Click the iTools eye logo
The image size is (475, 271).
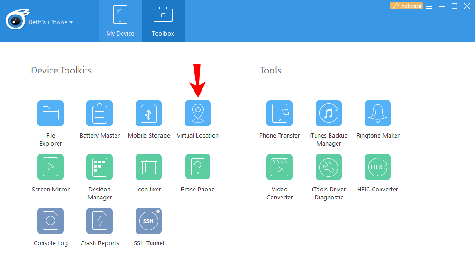pos(17,19)
